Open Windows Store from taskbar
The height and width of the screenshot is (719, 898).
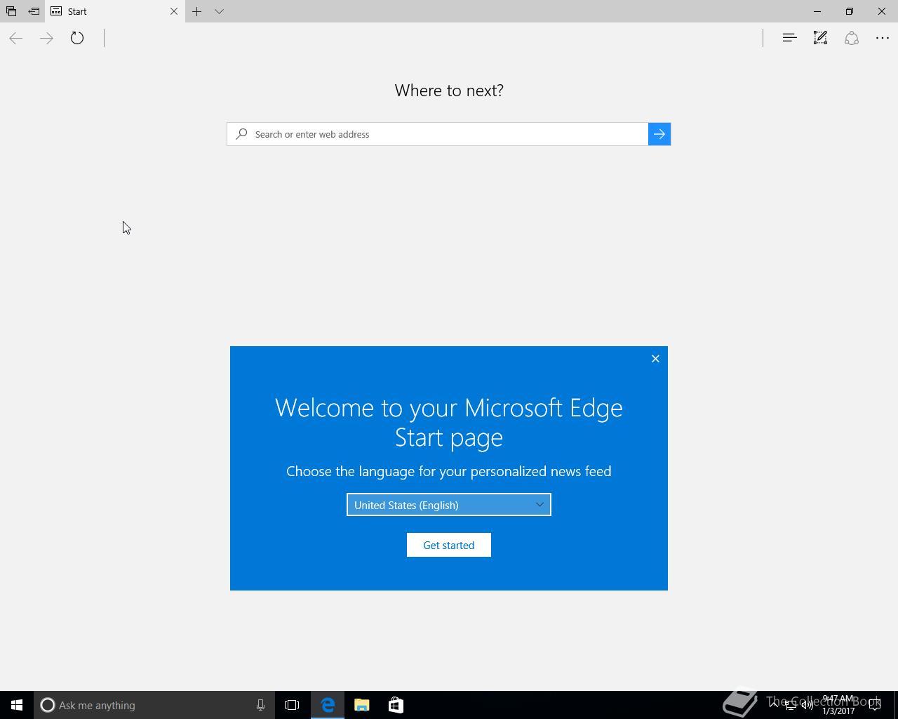point(396,705)
